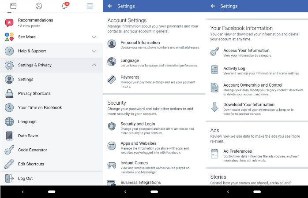Tap the Instant Games controller icon

pyautogui.click(x=112, y=165)
